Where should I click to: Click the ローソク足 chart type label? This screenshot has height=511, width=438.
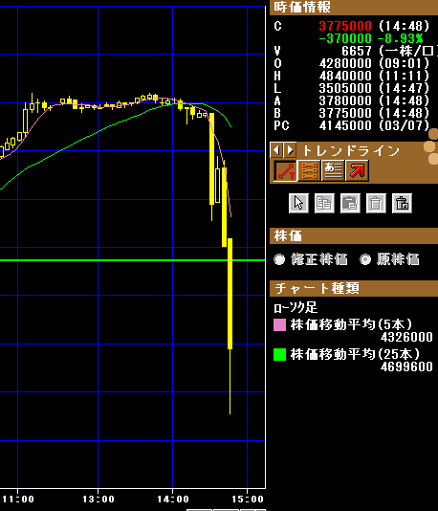click(x=296, y=307)
